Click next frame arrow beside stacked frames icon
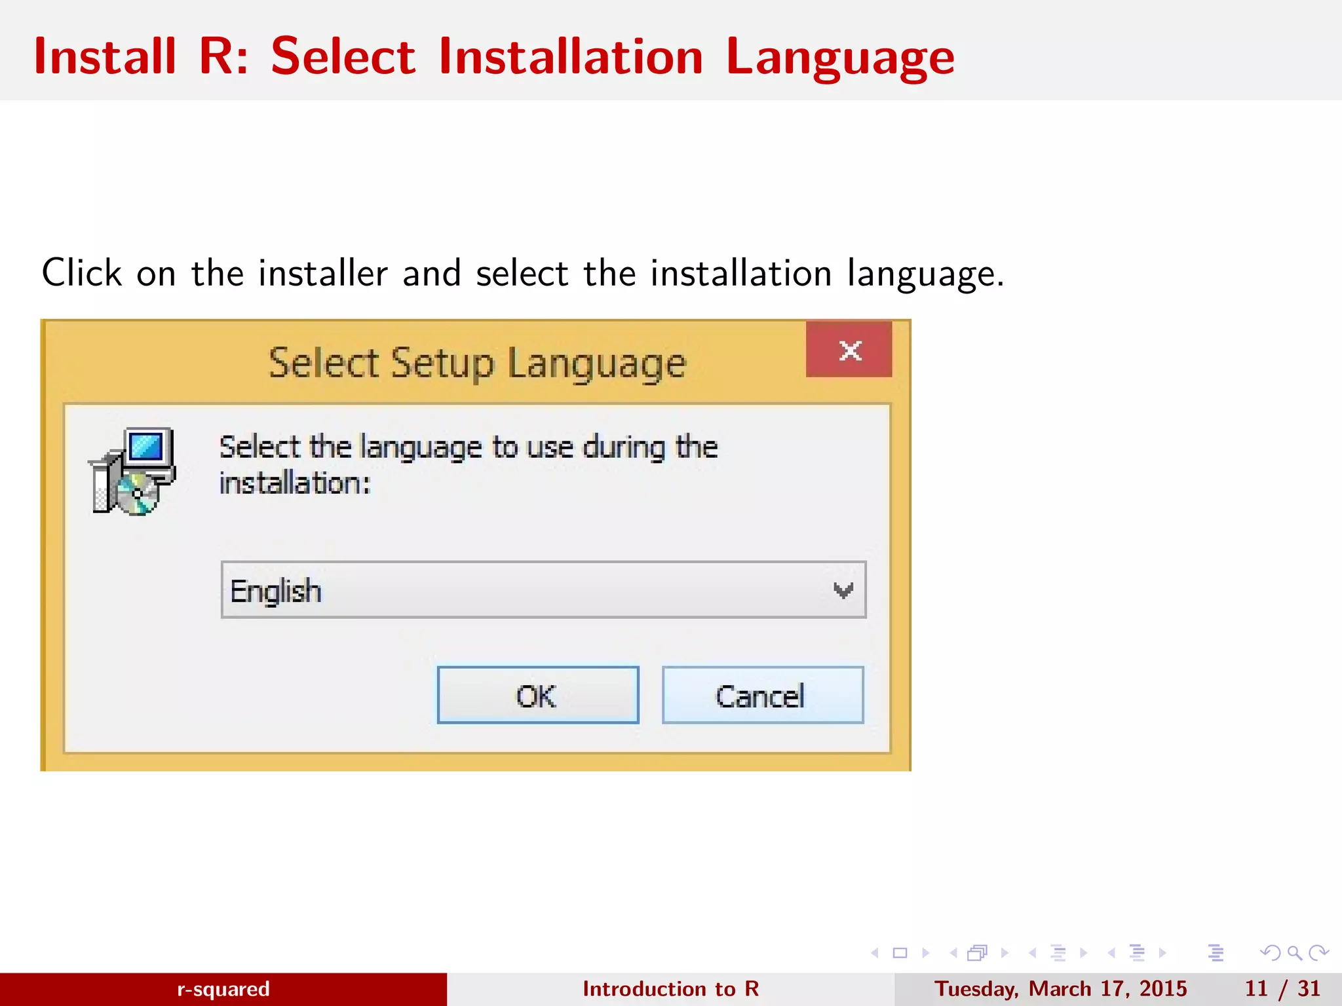Image resolution: width=1342 pixels, height=1006 pixels. (1005, 953)
